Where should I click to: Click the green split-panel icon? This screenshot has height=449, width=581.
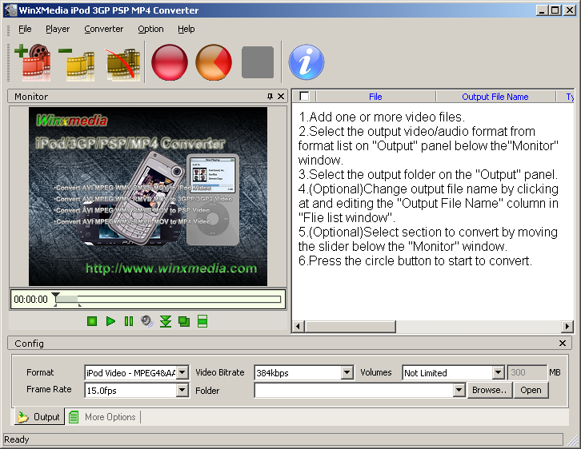(x=202, y=321)
